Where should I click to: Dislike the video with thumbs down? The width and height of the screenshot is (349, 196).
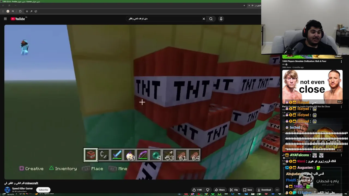tap(207, 190)
